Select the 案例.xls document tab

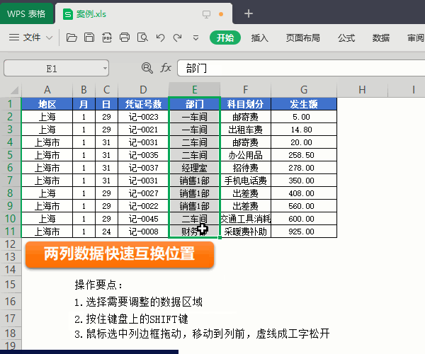click(x=144, y=14)
